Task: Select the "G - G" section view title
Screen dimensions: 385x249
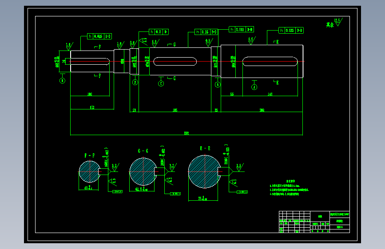Action: 143,151
